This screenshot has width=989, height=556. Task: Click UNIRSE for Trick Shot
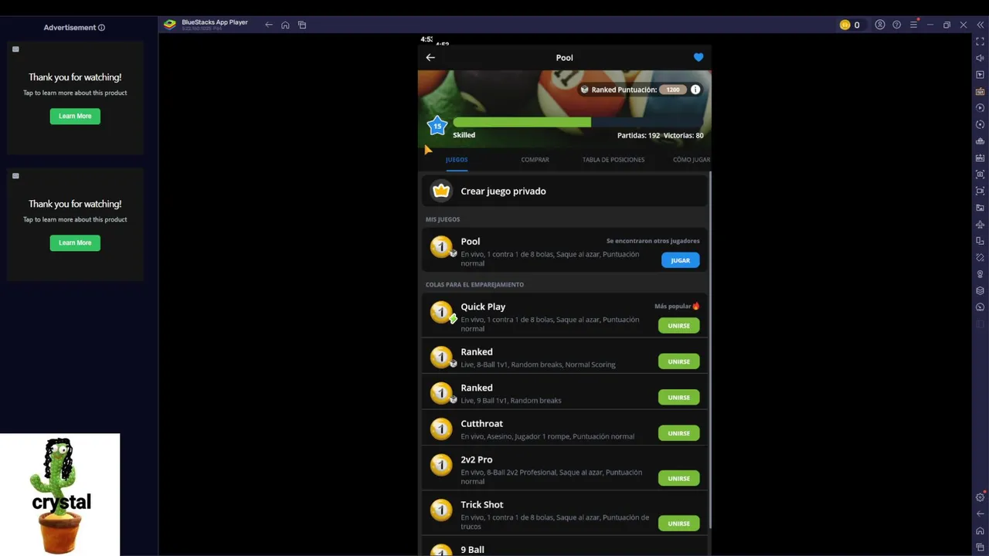679,524
